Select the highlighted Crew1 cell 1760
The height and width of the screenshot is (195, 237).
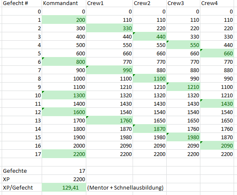(x=109, y=120)
